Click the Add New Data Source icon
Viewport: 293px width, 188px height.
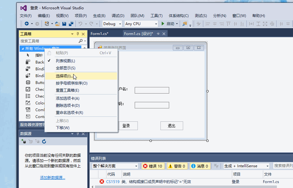click(24, 141)
